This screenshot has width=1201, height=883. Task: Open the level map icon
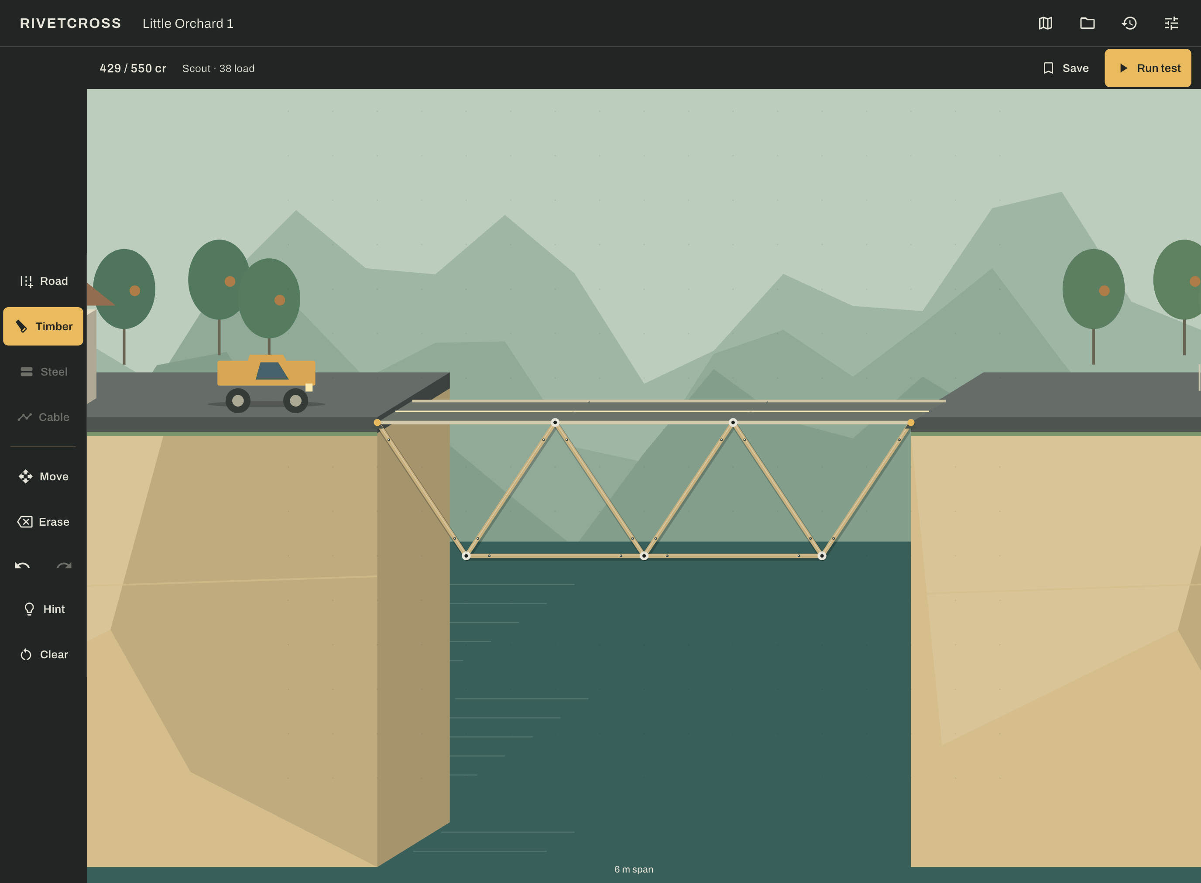coord(1045,23)
